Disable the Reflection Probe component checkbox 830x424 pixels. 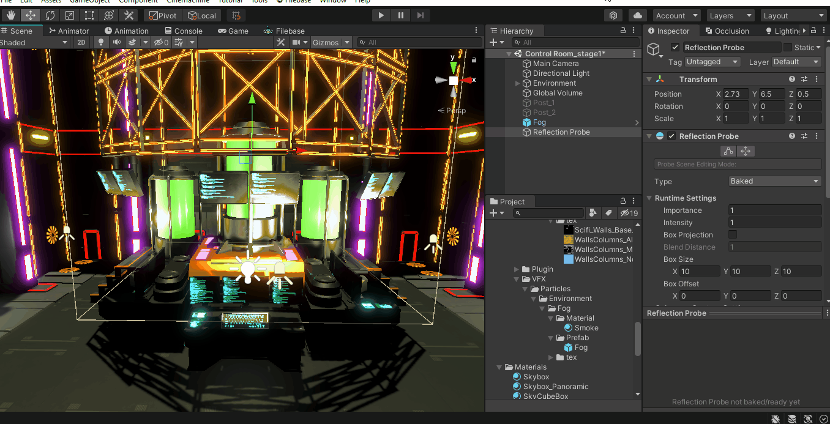tap(671, 136)
